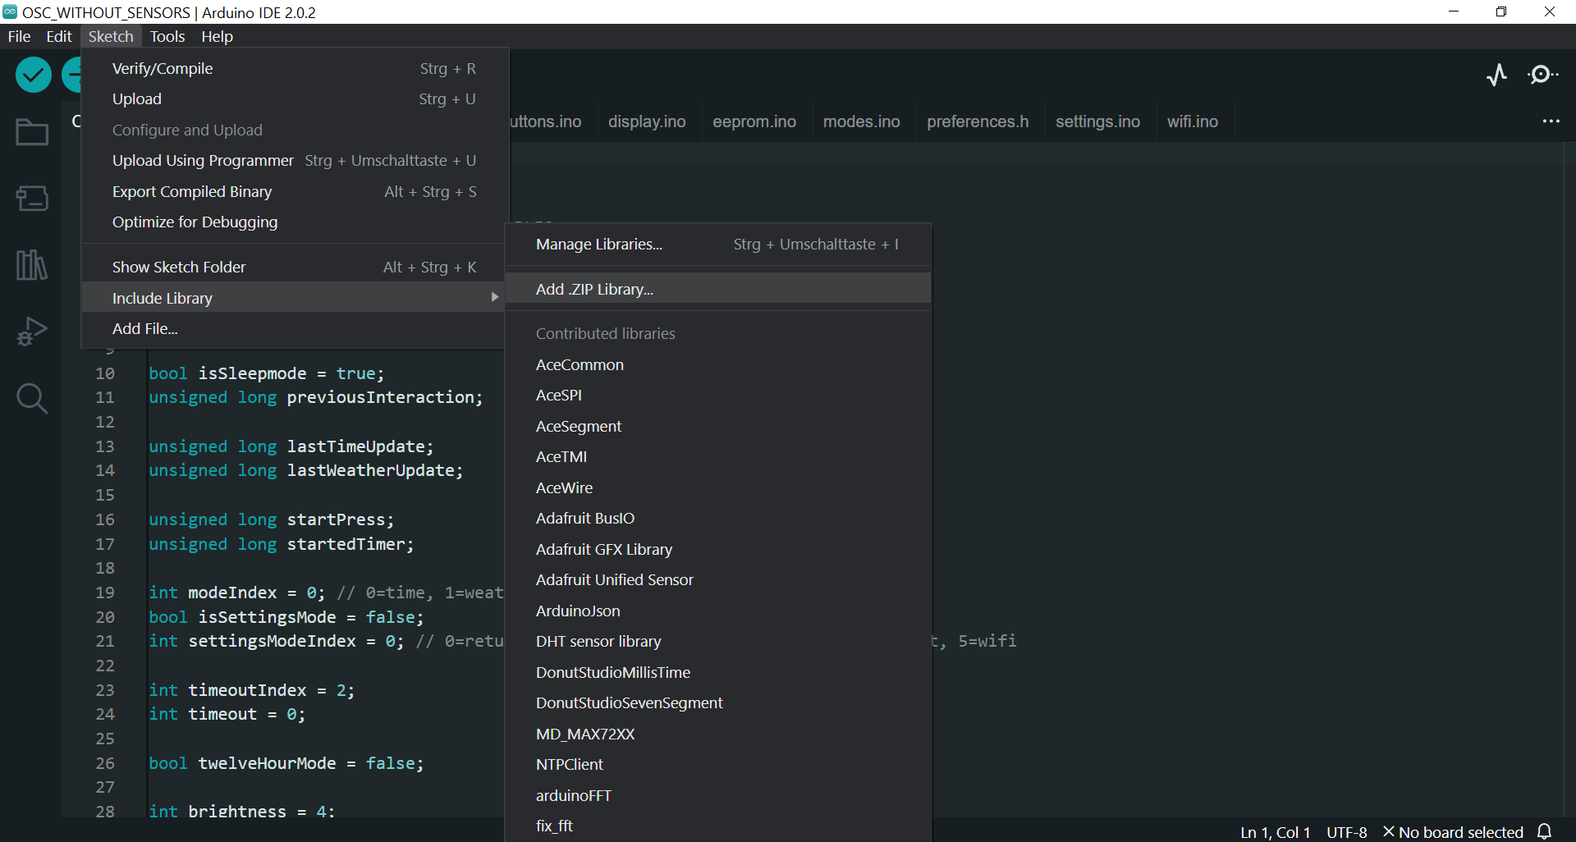Click the notifications bell icon
Viewport: 1576px width, 842px height.
coord(1545,831)
